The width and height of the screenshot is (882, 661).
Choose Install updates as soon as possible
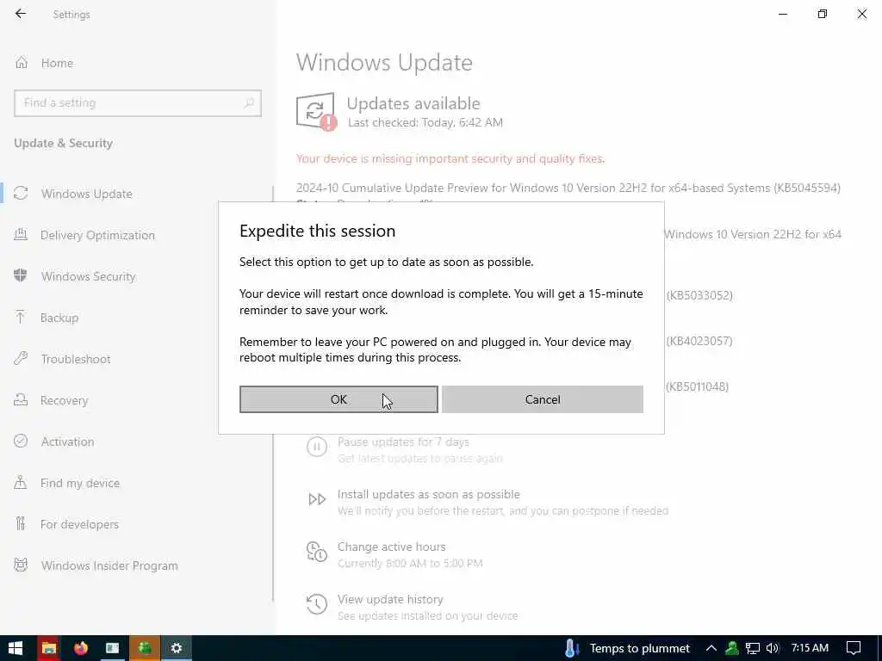pos(429,494)
